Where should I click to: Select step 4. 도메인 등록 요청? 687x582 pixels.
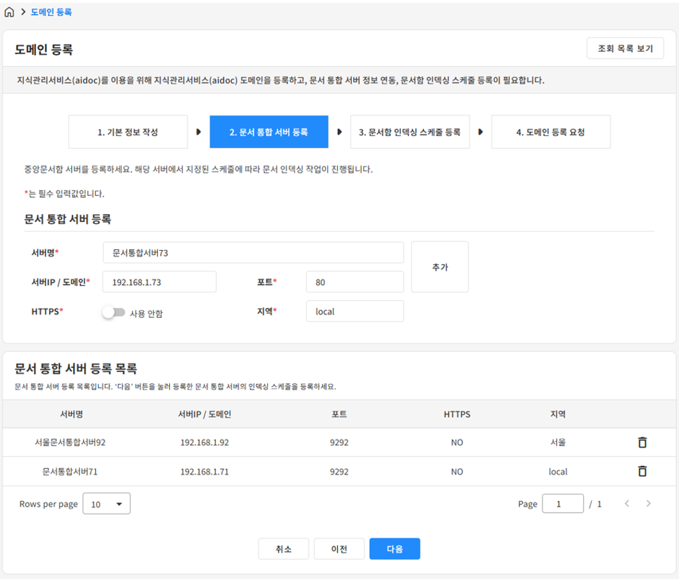[550, 132]
